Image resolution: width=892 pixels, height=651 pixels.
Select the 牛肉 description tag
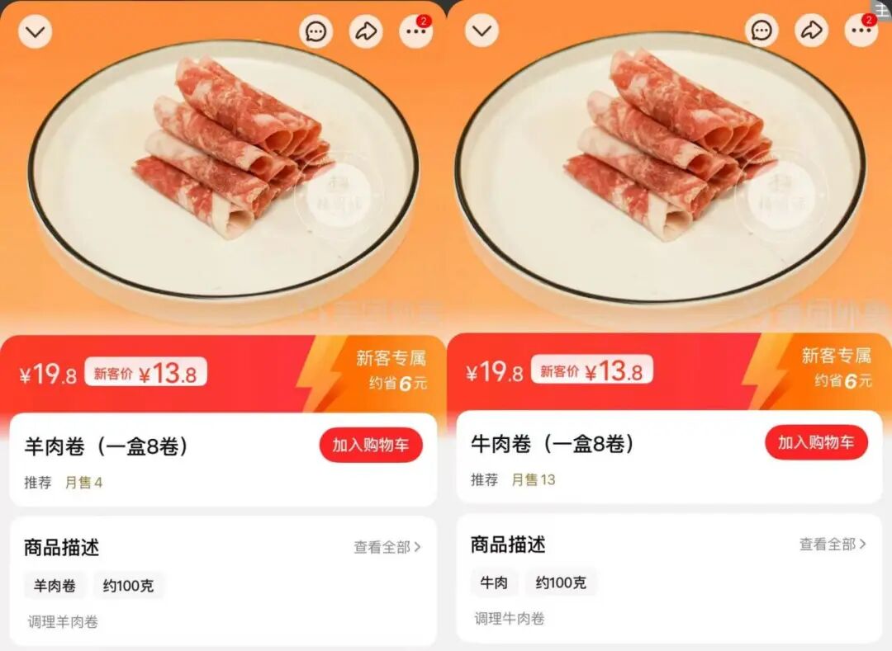pyautogui.click(x=494, y=583)
